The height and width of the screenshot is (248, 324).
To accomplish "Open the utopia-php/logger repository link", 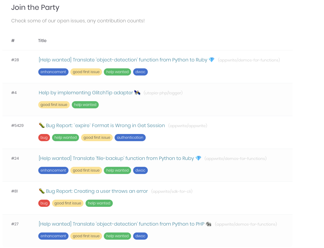I will point(163,93).
